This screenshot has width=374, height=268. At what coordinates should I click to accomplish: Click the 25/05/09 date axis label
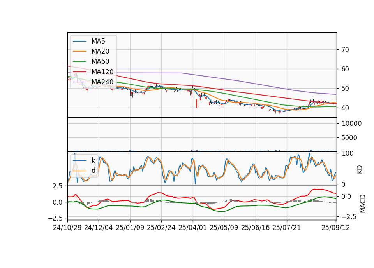click(x=224, y=228)
